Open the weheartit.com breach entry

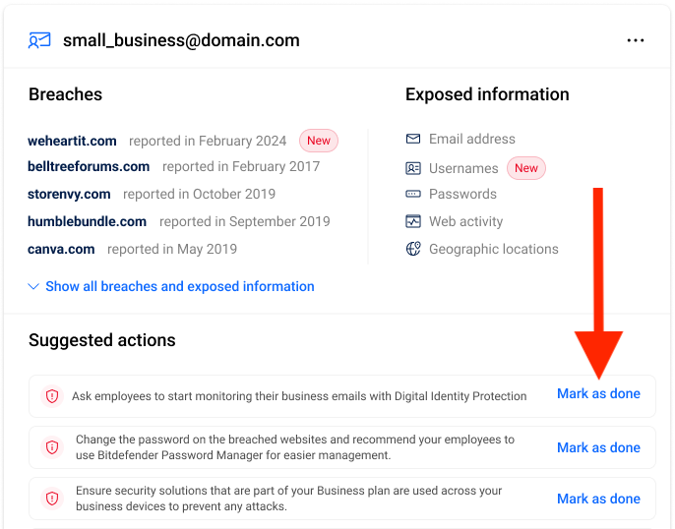72,141
